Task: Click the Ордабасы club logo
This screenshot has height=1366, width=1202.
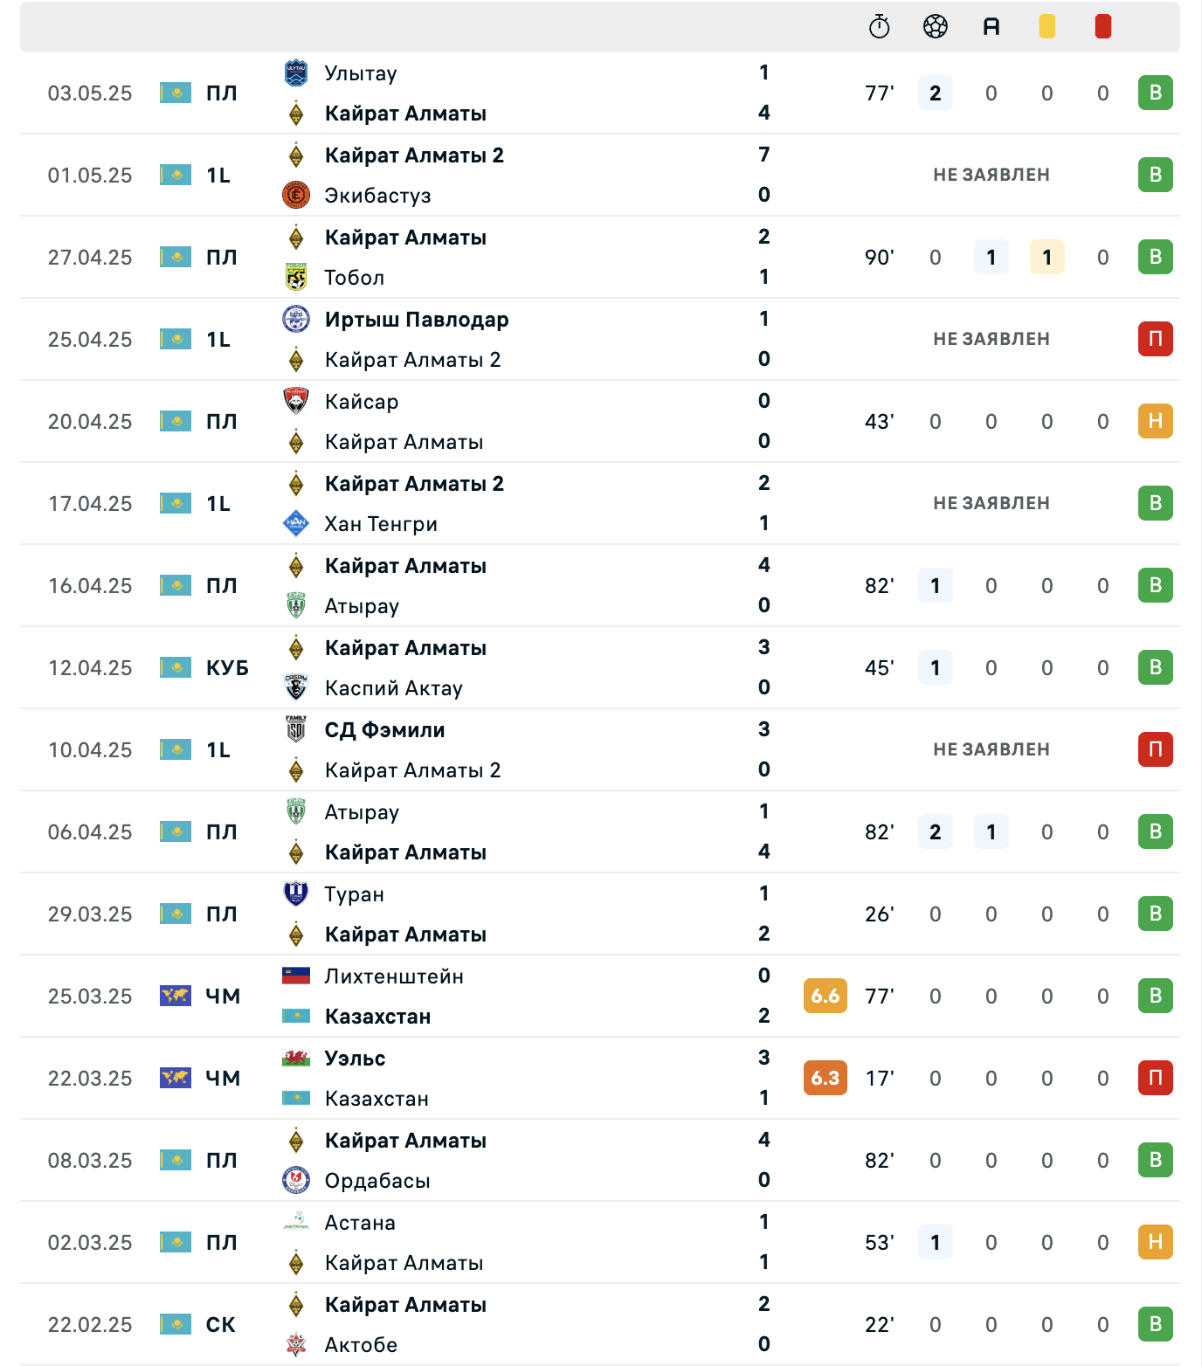Action: pos(296,1180)
